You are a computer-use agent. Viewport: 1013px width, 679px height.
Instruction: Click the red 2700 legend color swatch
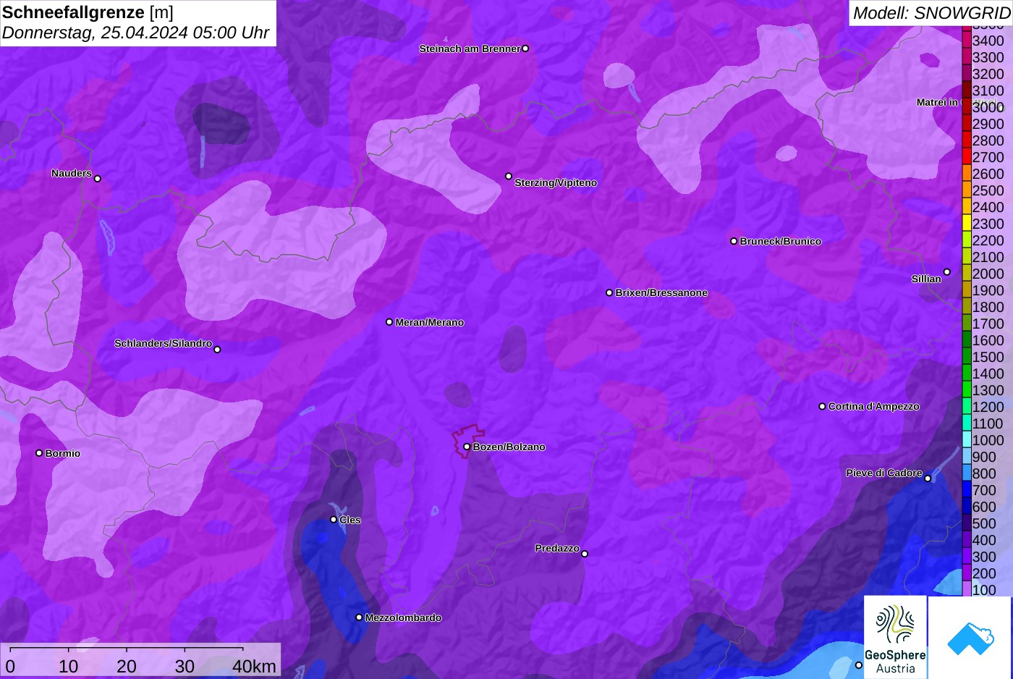966,156
